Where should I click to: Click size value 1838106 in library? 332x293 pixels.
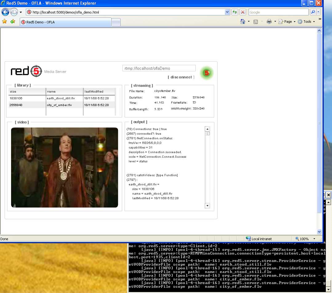point(16,98)
